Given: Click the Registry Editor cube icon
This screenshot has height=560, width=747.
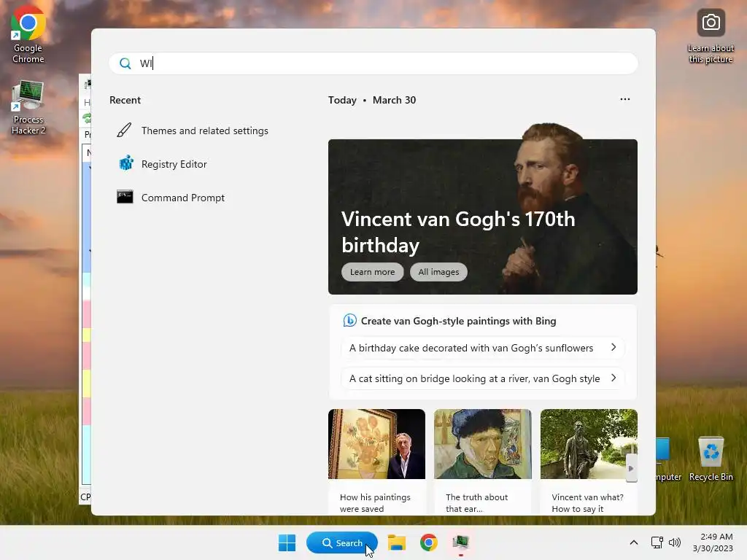Looking at the screenshot, I should pyautogui.click(x=125, y=163).
